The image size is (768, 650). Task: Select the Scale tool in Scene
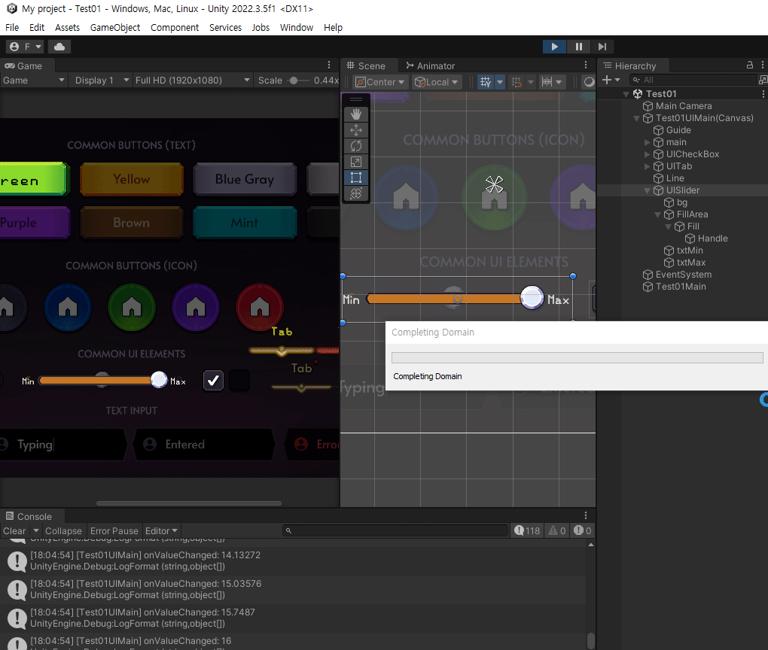point(356,162)
